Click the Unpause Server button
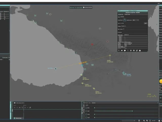The image size is (162, 122). point(88,7)
